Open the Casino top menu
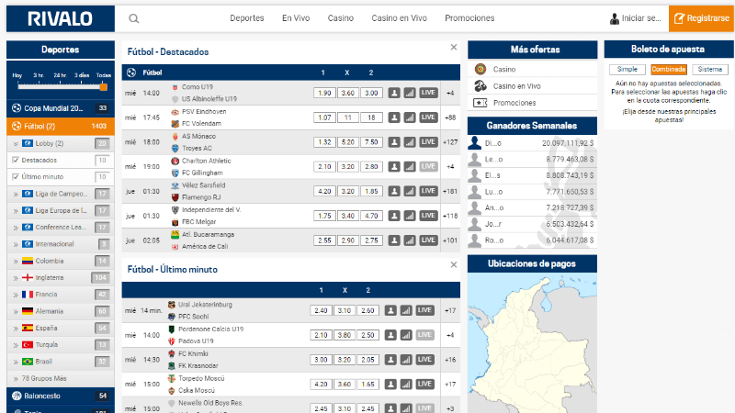 [x=340, y=18]
